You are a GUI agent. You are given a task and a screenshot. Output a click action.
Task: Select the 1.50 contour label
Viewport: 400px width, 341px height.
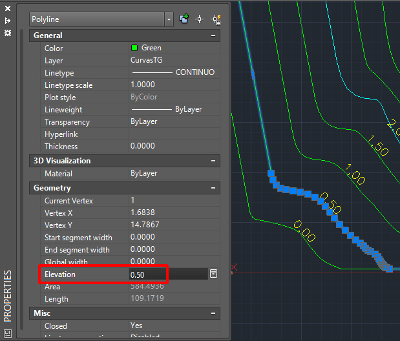378,145
